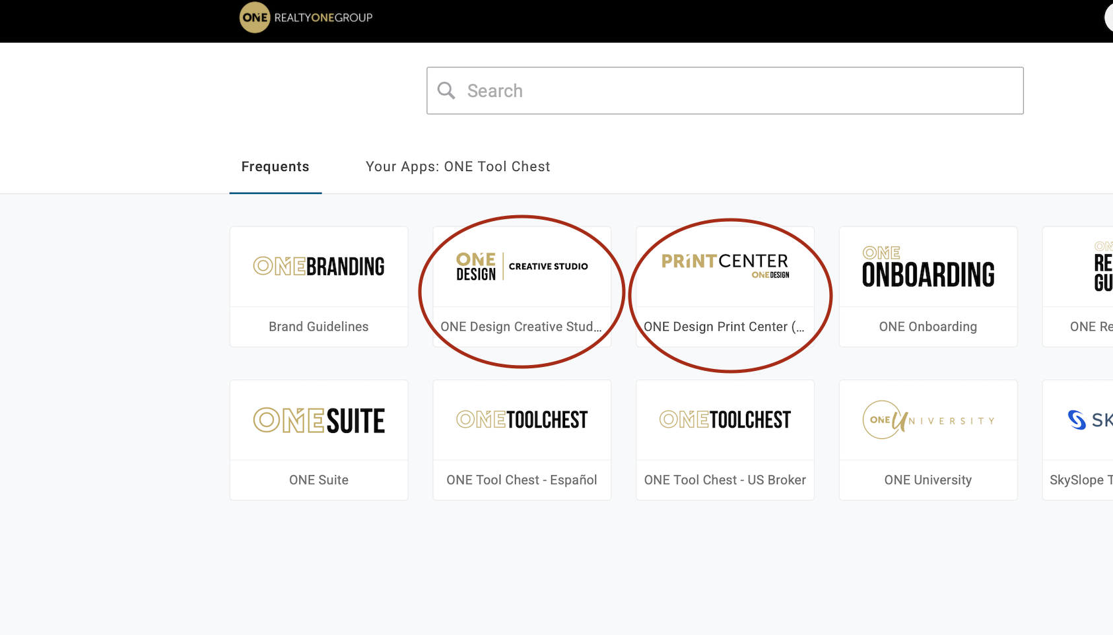
Task: Click the ONE Design Creative Stud... label
Action: [522, 327]
